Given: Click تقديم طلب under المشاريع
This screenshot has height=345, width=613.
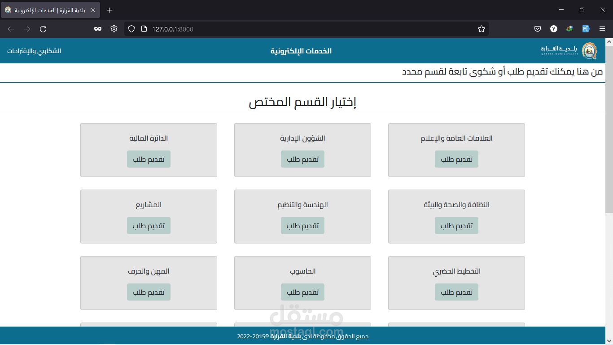Looking at the screenshot, I should pos(149,226).
